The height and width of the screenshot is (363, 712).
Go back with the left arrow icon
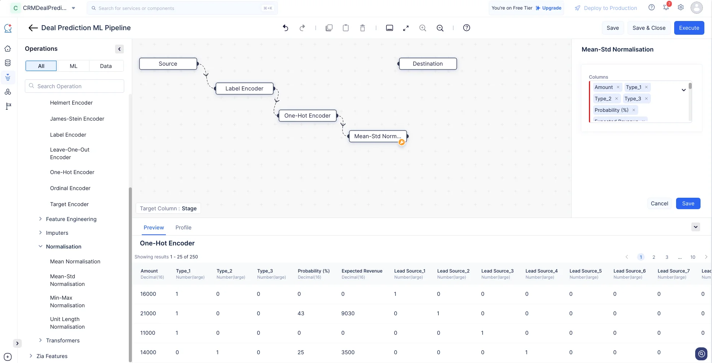33,28
